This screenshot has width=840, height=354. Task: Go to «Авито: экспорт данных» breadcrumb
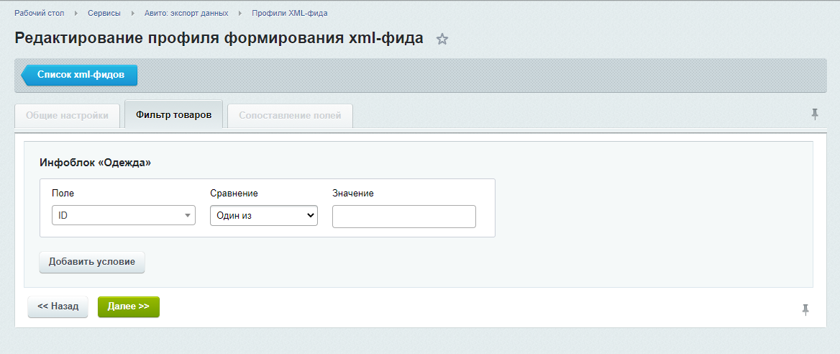coord(186,14)
